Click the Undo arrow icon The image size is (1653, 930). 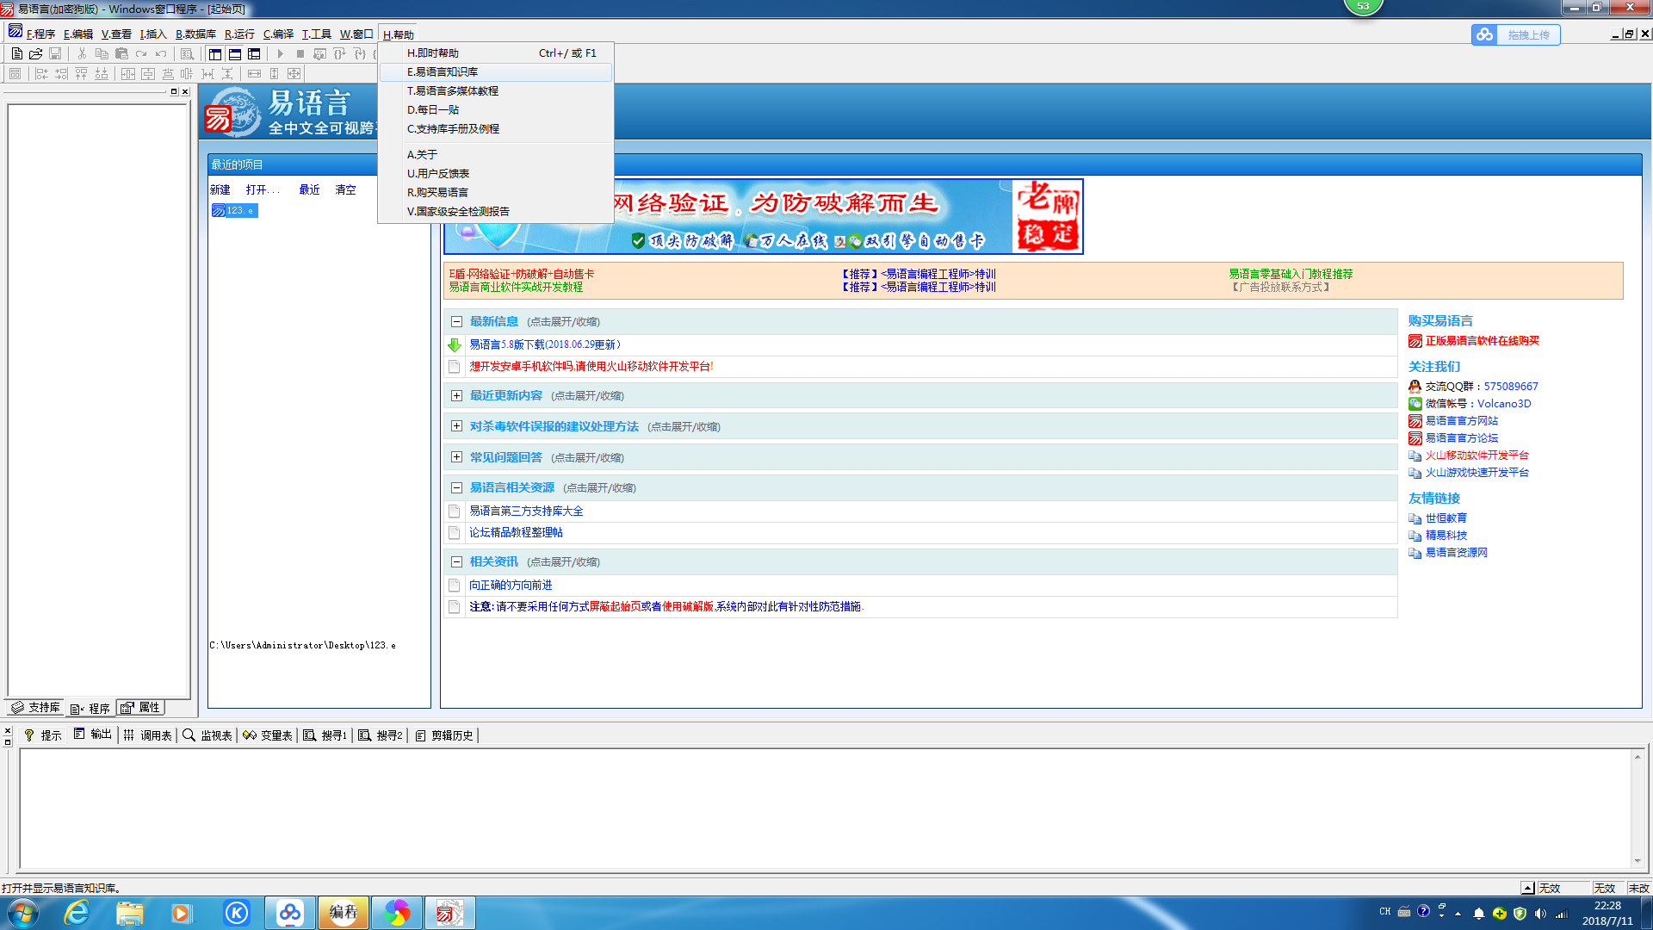tap(161, 53)
